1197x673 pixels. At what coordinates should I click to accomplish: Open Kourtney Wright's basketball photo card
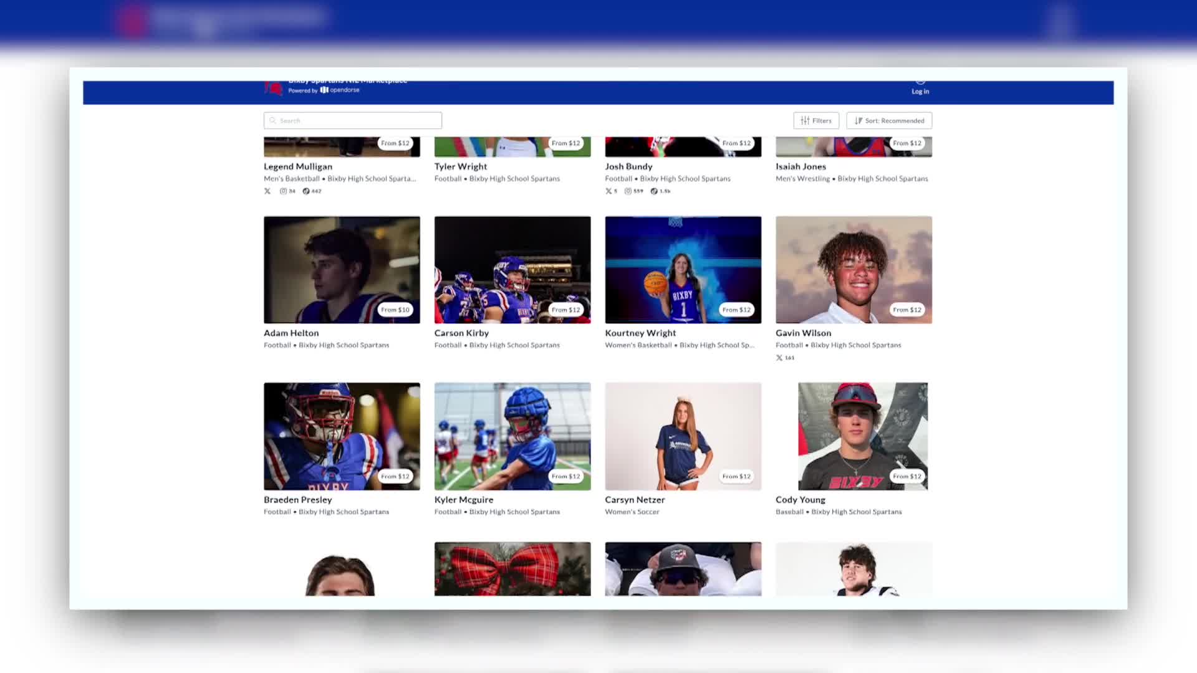tap(683, 269)
